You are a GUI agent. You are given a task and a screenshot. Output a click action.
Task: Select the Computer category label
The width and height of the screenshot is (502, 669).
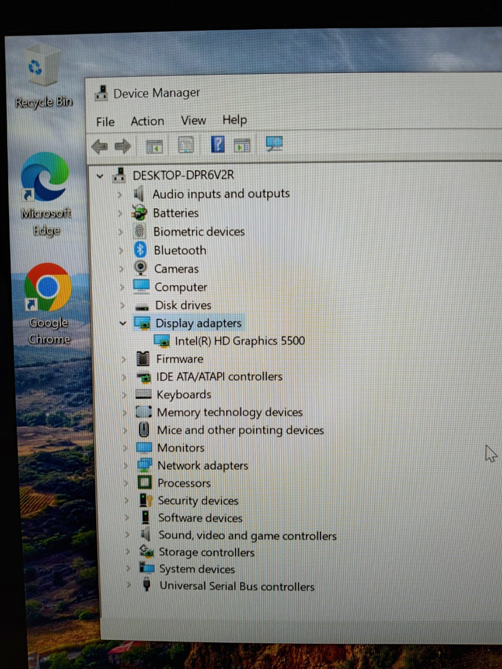click(181, 287)
